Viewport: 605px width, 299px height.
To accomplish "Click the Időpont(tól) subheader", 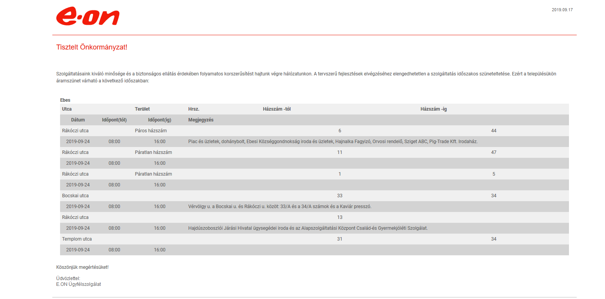I will click(x=114, y=120).
